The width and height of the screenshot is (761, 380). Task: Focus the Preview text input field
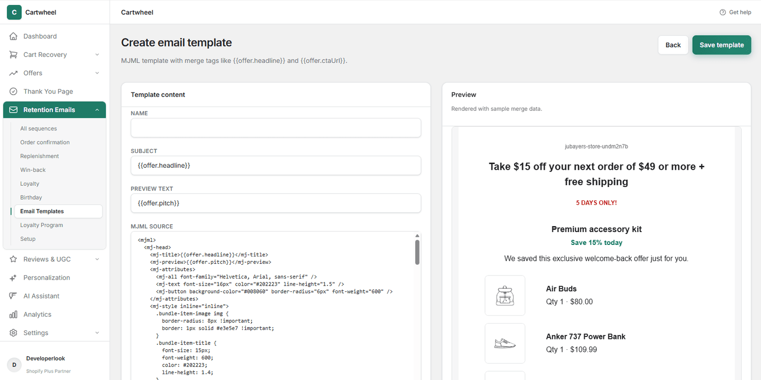point(276,203)
